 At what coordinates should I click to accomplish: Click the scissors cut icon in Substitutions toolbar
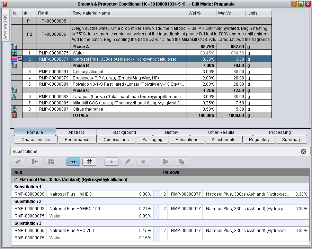click(x=165, y=162)
